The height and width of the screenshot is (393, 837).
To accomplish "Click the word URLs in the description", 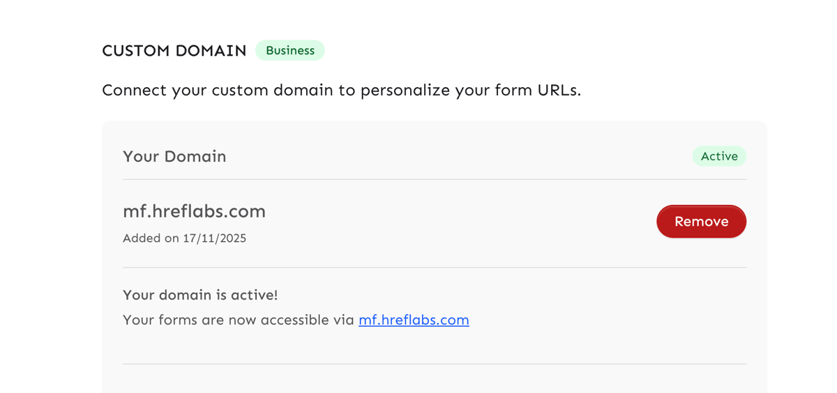I will coord(558,91).
